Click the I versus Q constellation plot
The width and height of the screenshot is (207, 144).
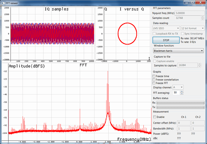[x=127, y=33]
